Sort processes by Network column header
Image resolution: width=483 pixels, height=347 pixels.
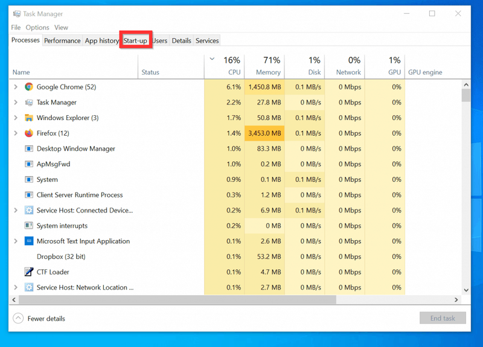[345, 67]
